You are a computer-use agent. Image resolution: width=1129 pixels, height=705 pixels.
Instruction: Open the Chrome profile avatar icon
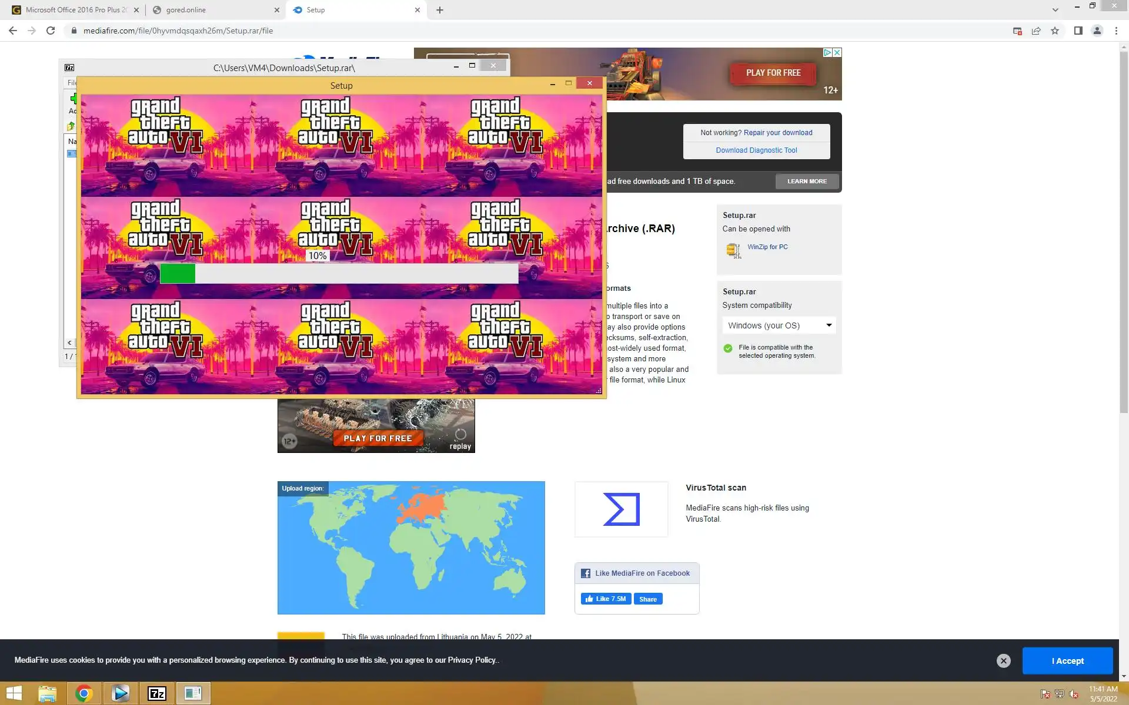click(1097, 31)
